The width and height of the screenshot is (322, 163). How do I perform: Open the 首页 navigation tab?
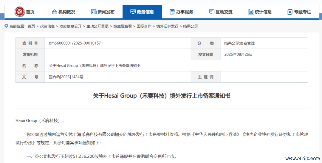point(30,12)
